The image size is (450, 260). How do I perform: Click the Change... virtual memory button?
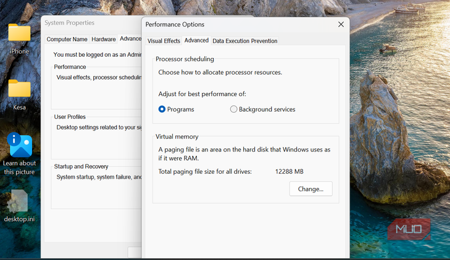(x=311, y=189)
